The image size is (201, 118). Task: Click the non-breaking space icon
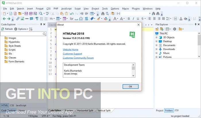[x=76, y=19]
